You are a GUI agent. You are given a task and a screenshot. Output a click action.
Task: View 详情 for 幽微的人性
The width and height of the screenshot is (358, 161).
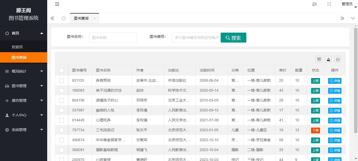[335, 111]
